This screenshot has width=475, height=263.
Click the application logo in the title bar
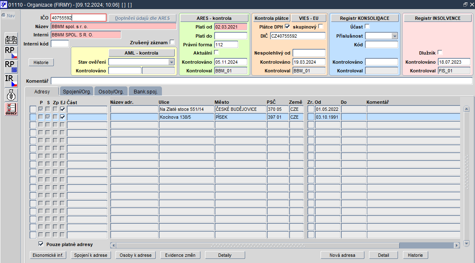click(4, 5)
